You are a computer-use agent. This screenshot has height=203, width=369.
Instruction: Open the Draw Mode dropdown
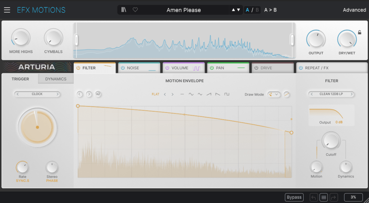pyautogui.click(x=274, y=94)
